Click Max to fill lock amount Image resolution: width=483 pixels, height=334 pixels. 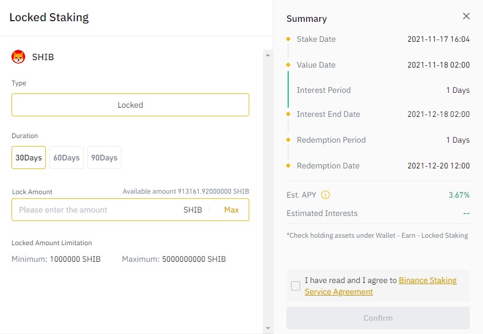(231, 210)
